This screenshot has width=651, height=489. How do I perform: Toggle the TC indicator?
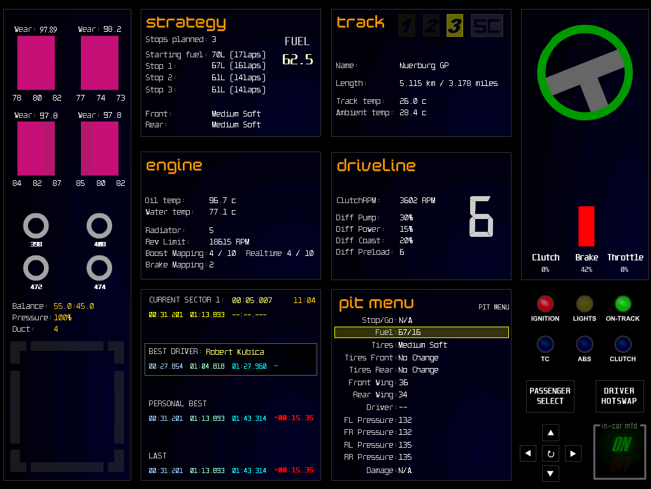point(545,344)
